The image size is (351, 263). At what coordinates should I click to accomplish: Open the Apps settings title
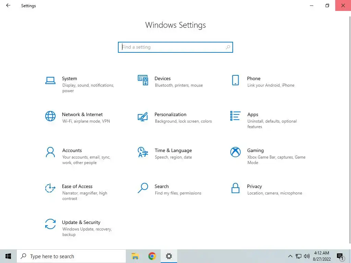(x=253, y=115)
